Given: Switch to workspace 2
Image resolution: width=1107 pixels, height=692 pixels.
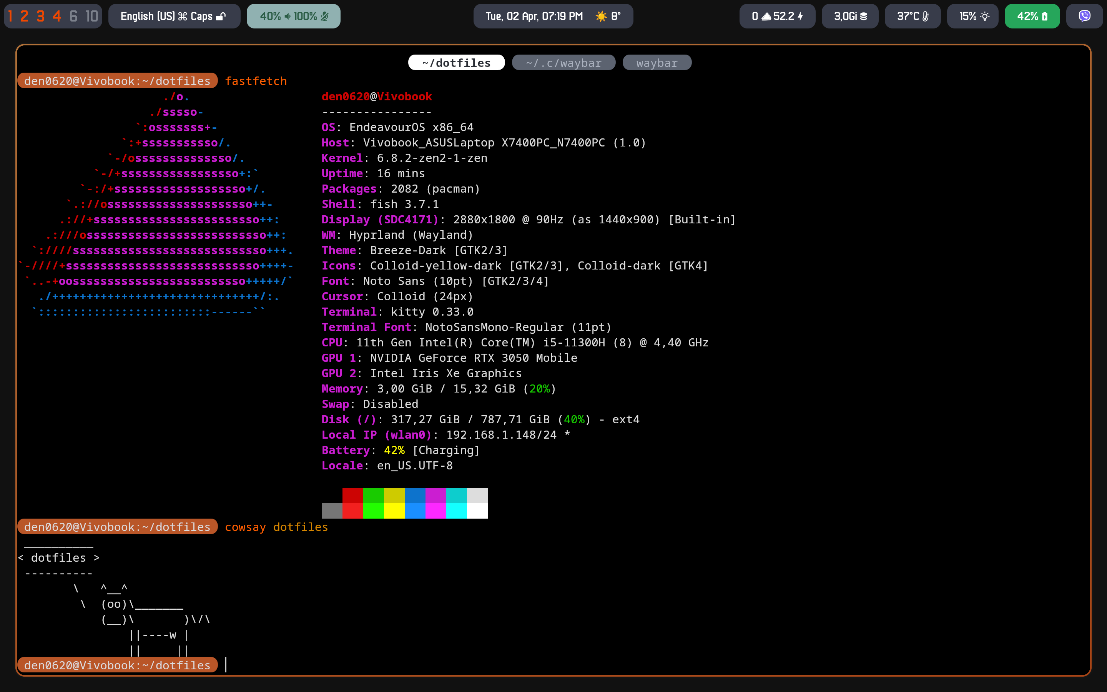Looking at the screenshot, I should 24,17.
